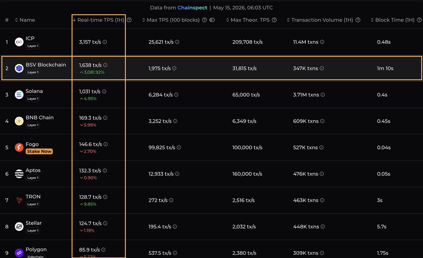Click the 209,708 tx/s theoretical value
The width and height of the screenshot is (423, 258).
(x=247, y=42)
